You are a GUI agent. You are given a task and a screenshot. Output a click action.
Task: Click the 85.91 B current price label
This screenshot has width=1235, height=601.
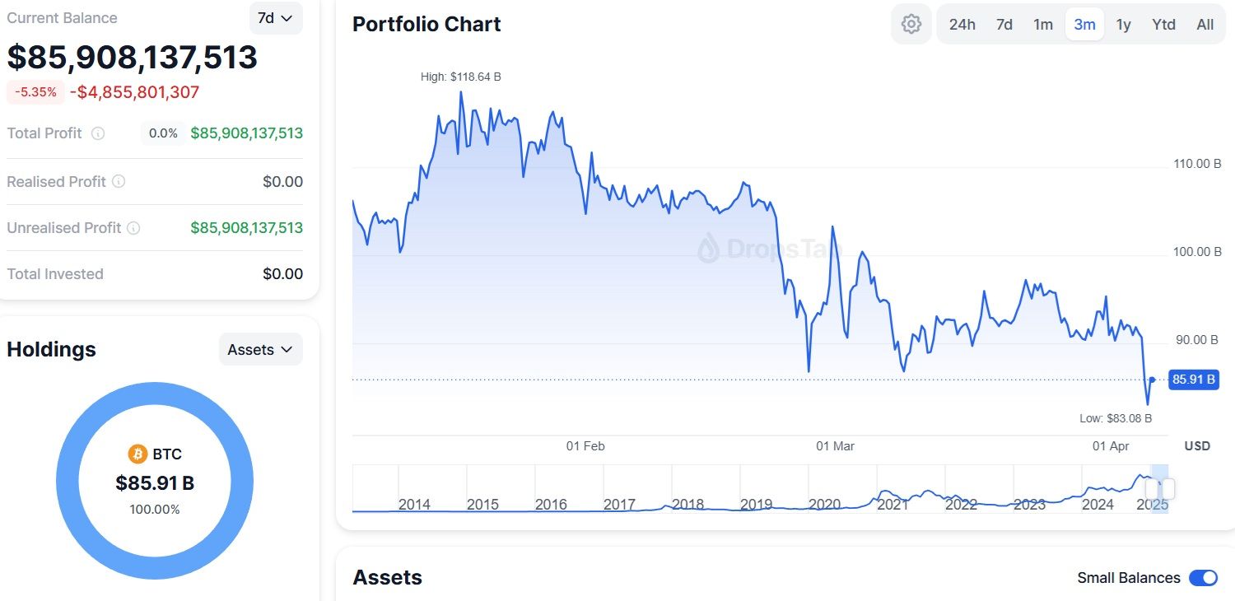coord(1194,380)
